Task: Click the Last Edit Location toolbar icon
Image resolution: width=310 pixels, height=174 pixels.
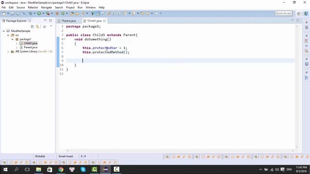Action: click(142, 14)
